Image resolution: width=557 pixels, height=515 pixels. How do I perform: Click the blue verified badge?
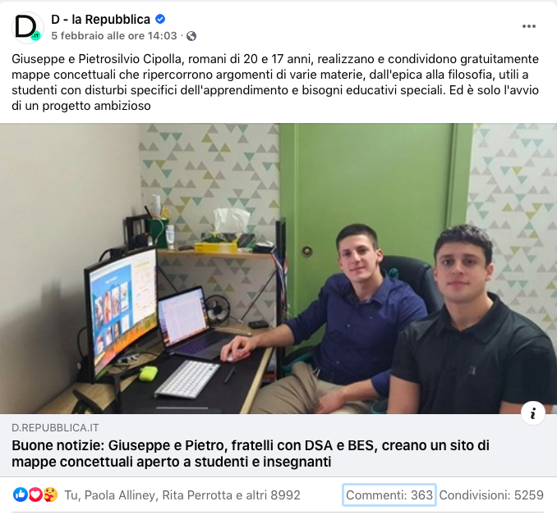[160, 19]
